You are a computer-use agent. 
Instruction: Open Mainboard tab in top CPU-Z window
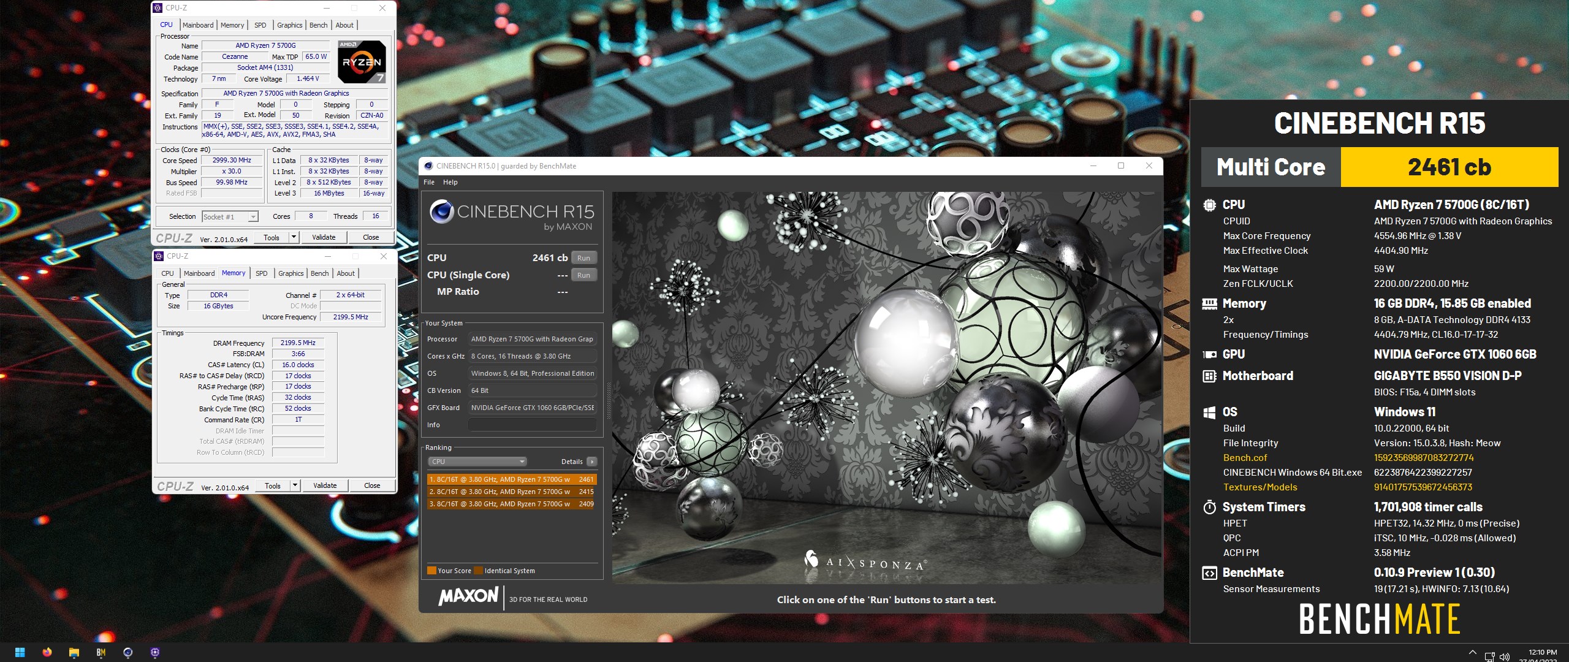point(198,25)
